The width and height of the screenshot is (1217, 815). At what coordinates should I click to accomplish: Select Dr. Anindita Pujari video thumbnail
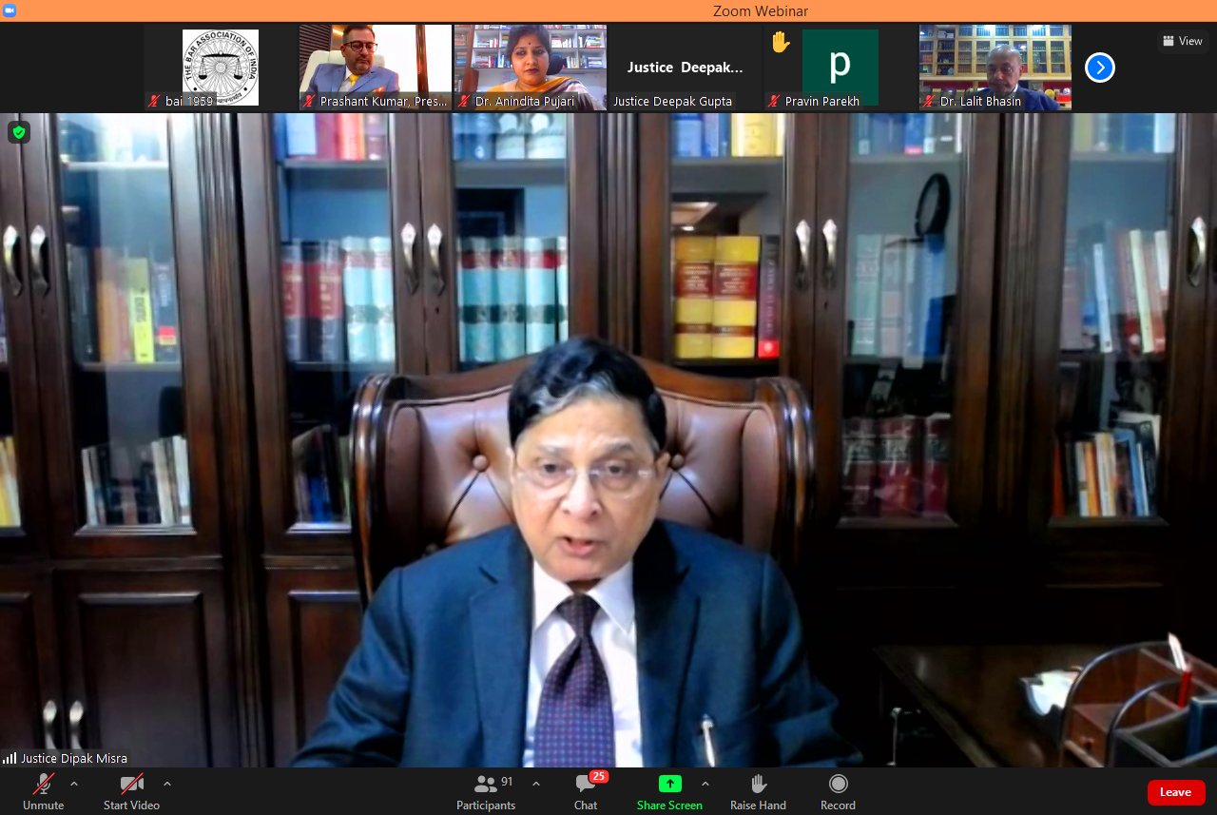(530, 67)
